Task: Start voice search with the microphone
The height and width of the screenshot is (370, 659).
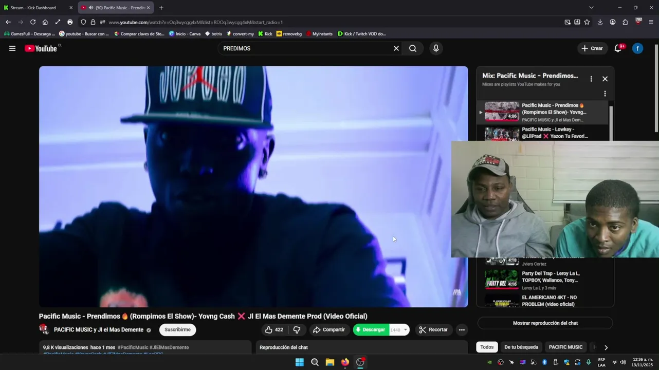Action: tap(436, 48)
